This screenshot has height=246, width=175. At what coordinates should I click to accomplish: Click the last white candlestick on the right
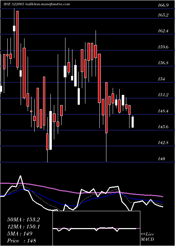pyautogui.click(x=133, y=122)
